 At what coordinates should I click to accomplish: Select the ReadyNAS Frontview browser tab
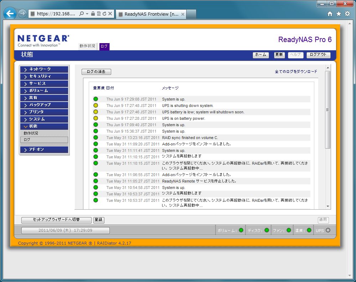[x=151, y=14]
